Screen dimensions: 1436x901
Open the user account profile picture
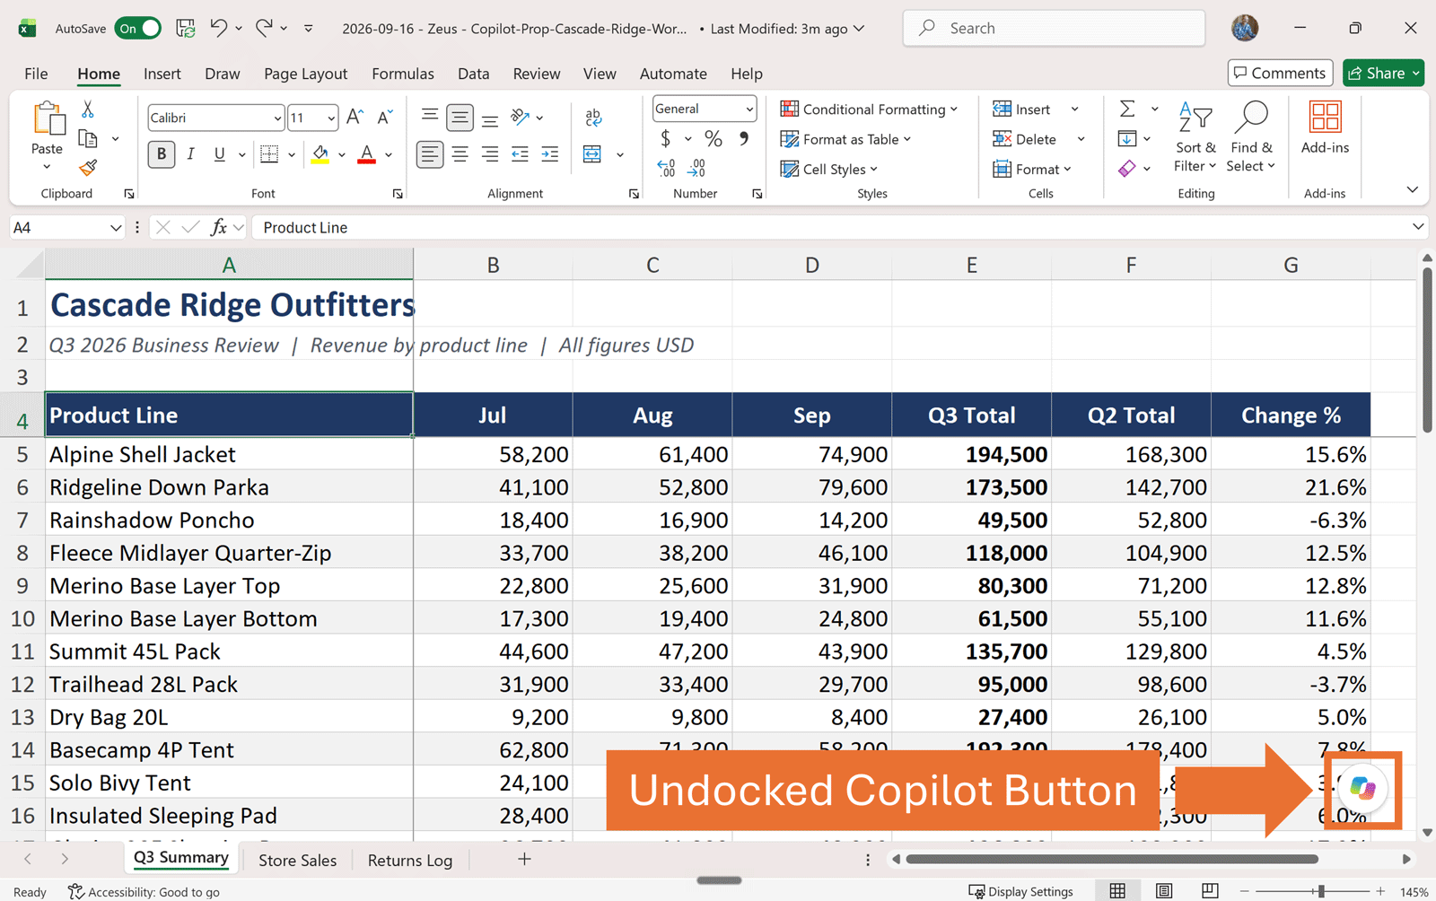pos(1245,28)
